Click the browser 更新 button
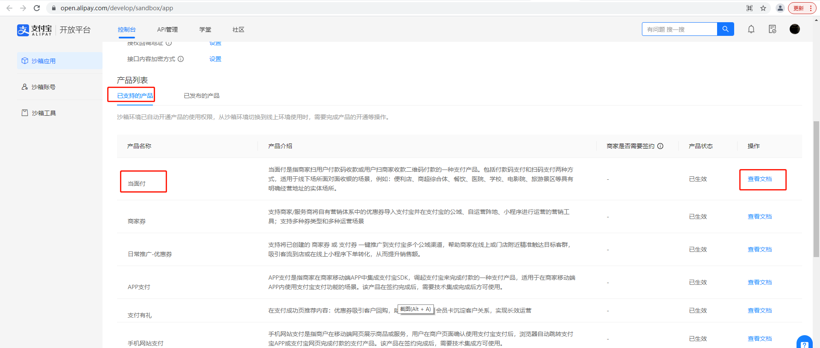The height and width of the screenshot is (348, 820). point(802,8)
